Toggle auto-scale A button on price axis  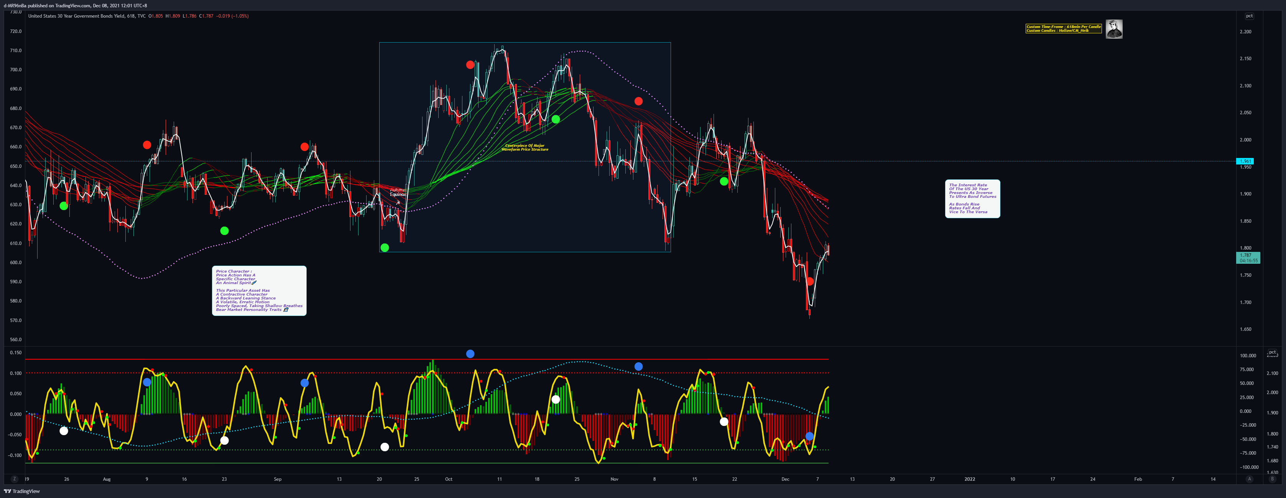1250,479
